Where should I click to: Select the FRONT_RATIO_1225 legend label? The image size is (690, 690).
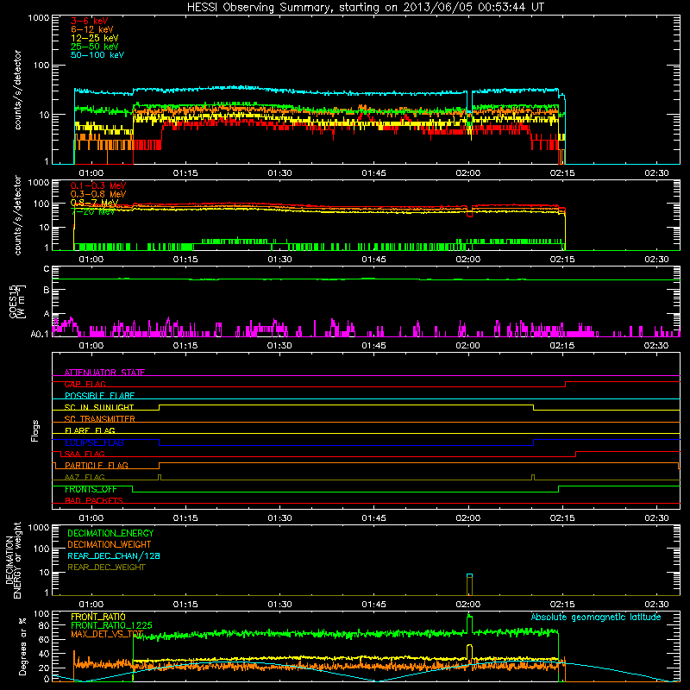click(111, 625)
